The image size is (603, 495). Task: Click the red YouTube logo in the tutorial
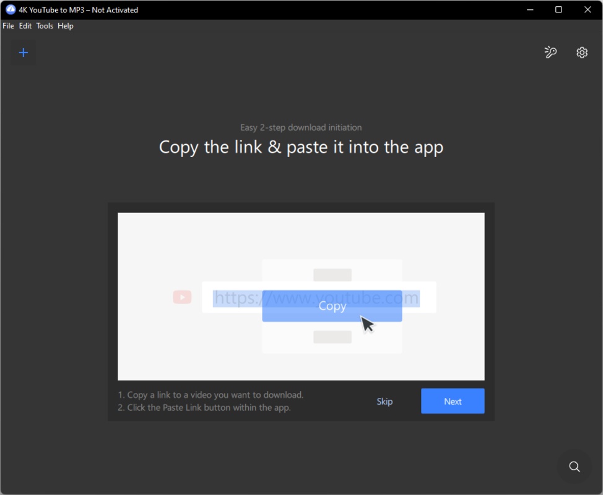point(182,298)
